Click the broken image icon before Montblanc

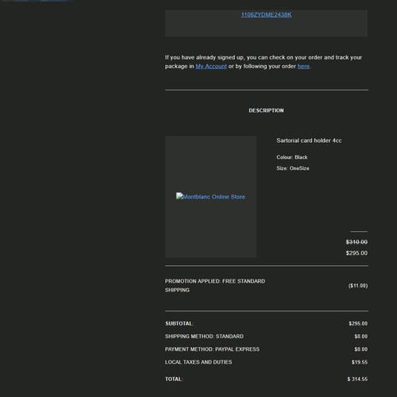pos(179,196)
